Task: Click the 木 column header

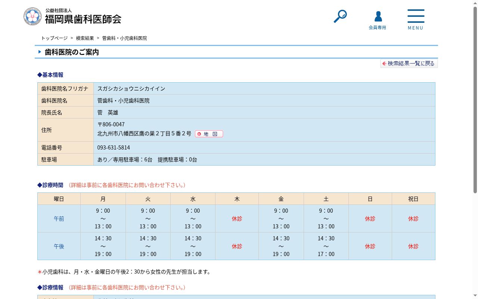Action: (237, 199)
